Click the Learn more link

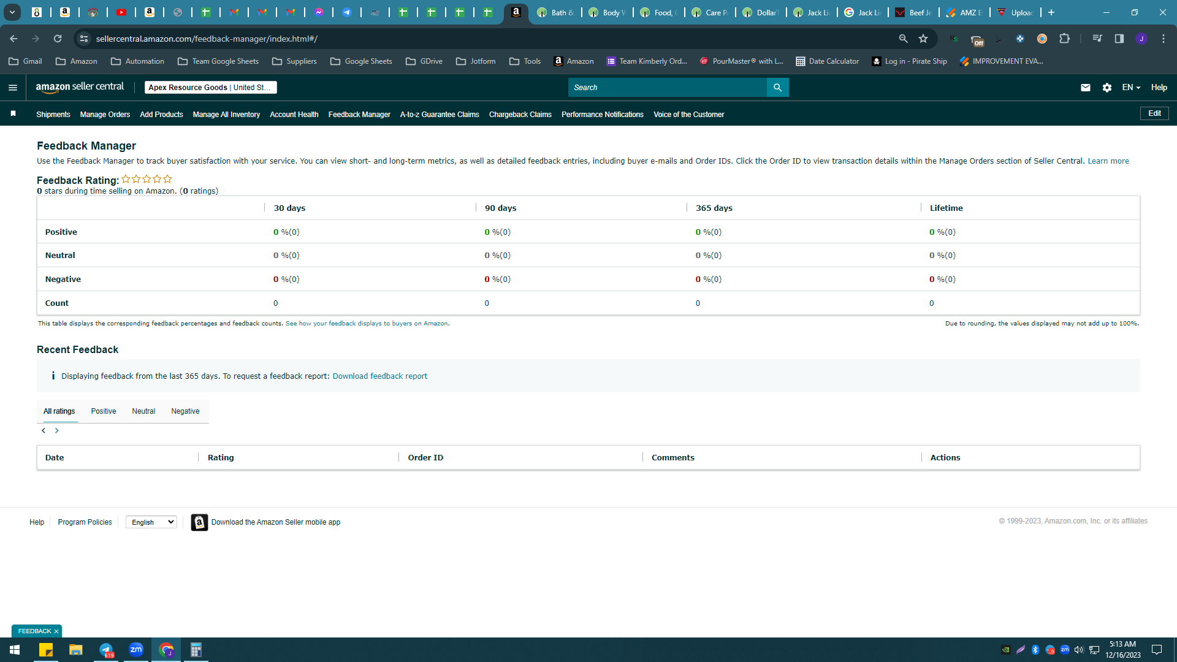coord(1108,161)
